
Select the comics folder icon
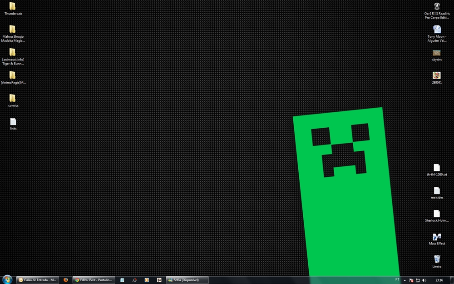[x=12, y=98]
